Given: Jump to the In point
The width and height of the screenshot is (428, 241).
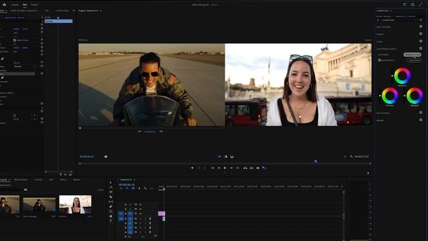Looking at the screenshot, I should click(213, 168).
